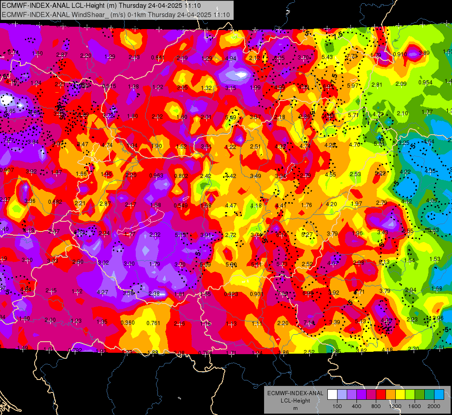Click the wind shear value 5.71
Viewport: 452px width, 415px height.
click(x=353, y=115)
